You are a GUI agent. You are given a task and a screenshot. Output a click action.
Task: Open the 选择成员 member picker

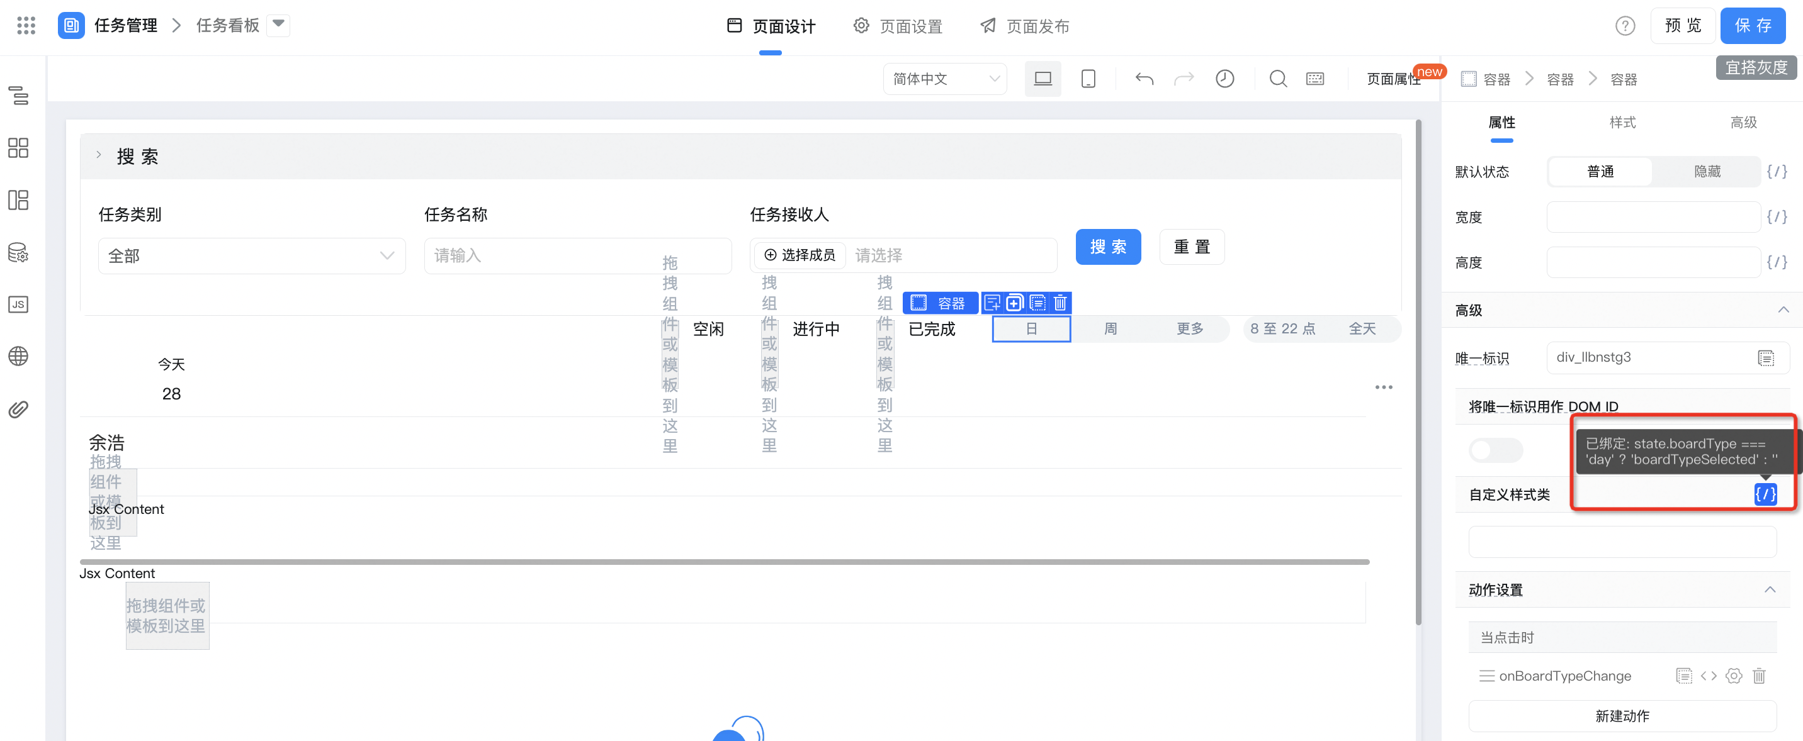click(x=800, y=255)
